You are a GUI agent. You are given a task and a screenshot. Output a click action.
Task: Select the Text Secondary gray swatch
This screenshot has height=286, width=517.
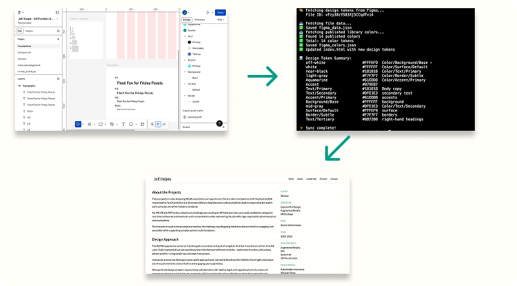(x=189, y=48)
